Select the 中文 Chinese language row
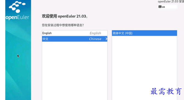 pyautogui.click(x=75, y=39)
